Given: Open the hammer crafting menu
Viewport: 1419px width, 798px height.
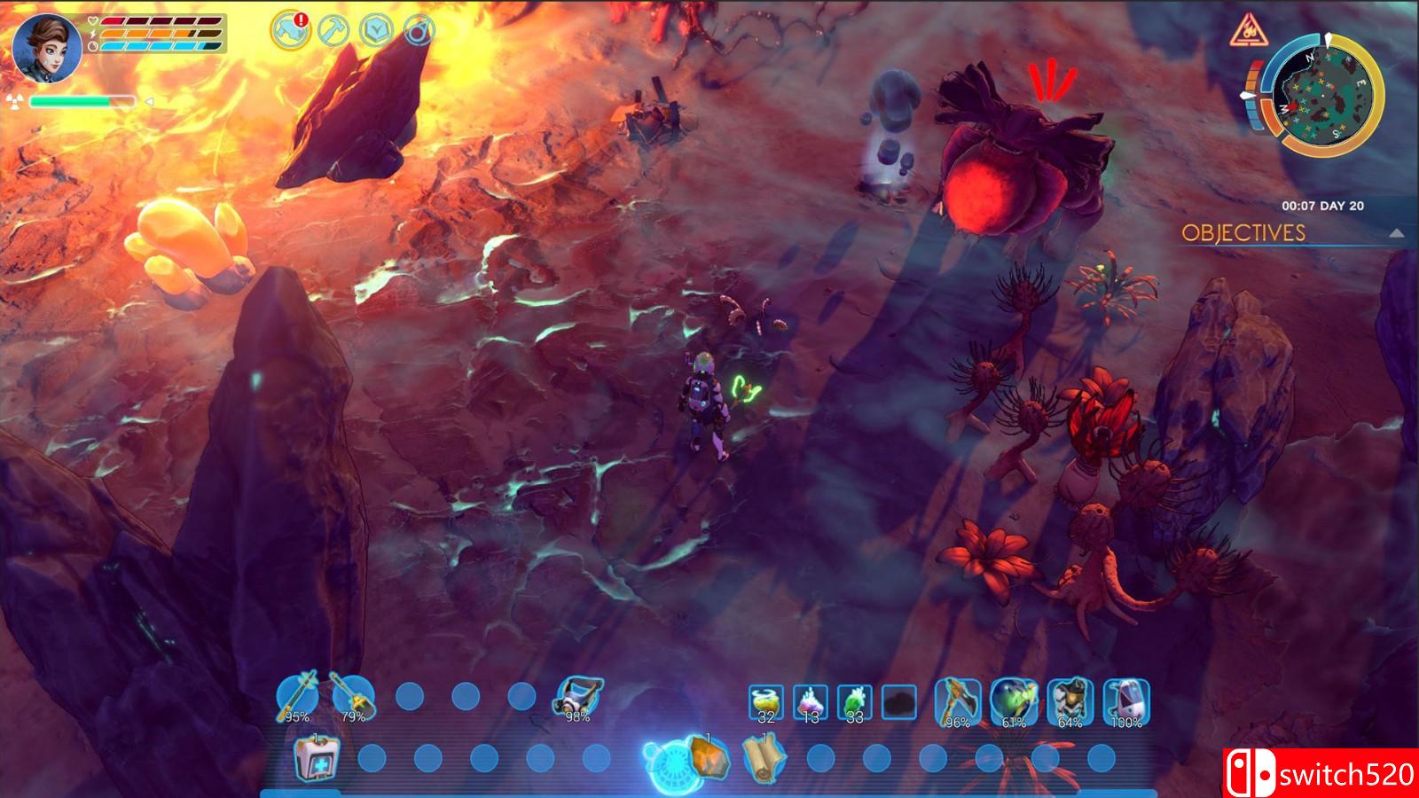Looking at the screenshot, I should [333, 31].
